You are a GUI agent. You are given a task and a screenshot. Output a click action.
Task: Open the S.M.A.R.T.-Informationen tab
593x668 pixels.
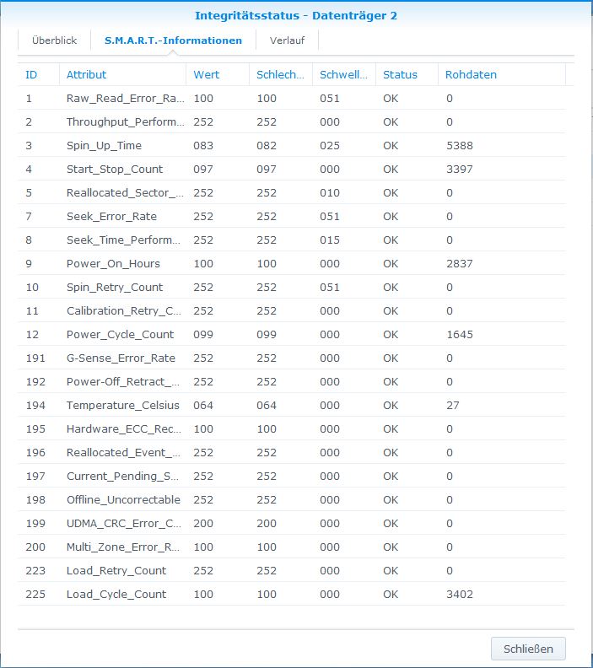tap(173, 40)
